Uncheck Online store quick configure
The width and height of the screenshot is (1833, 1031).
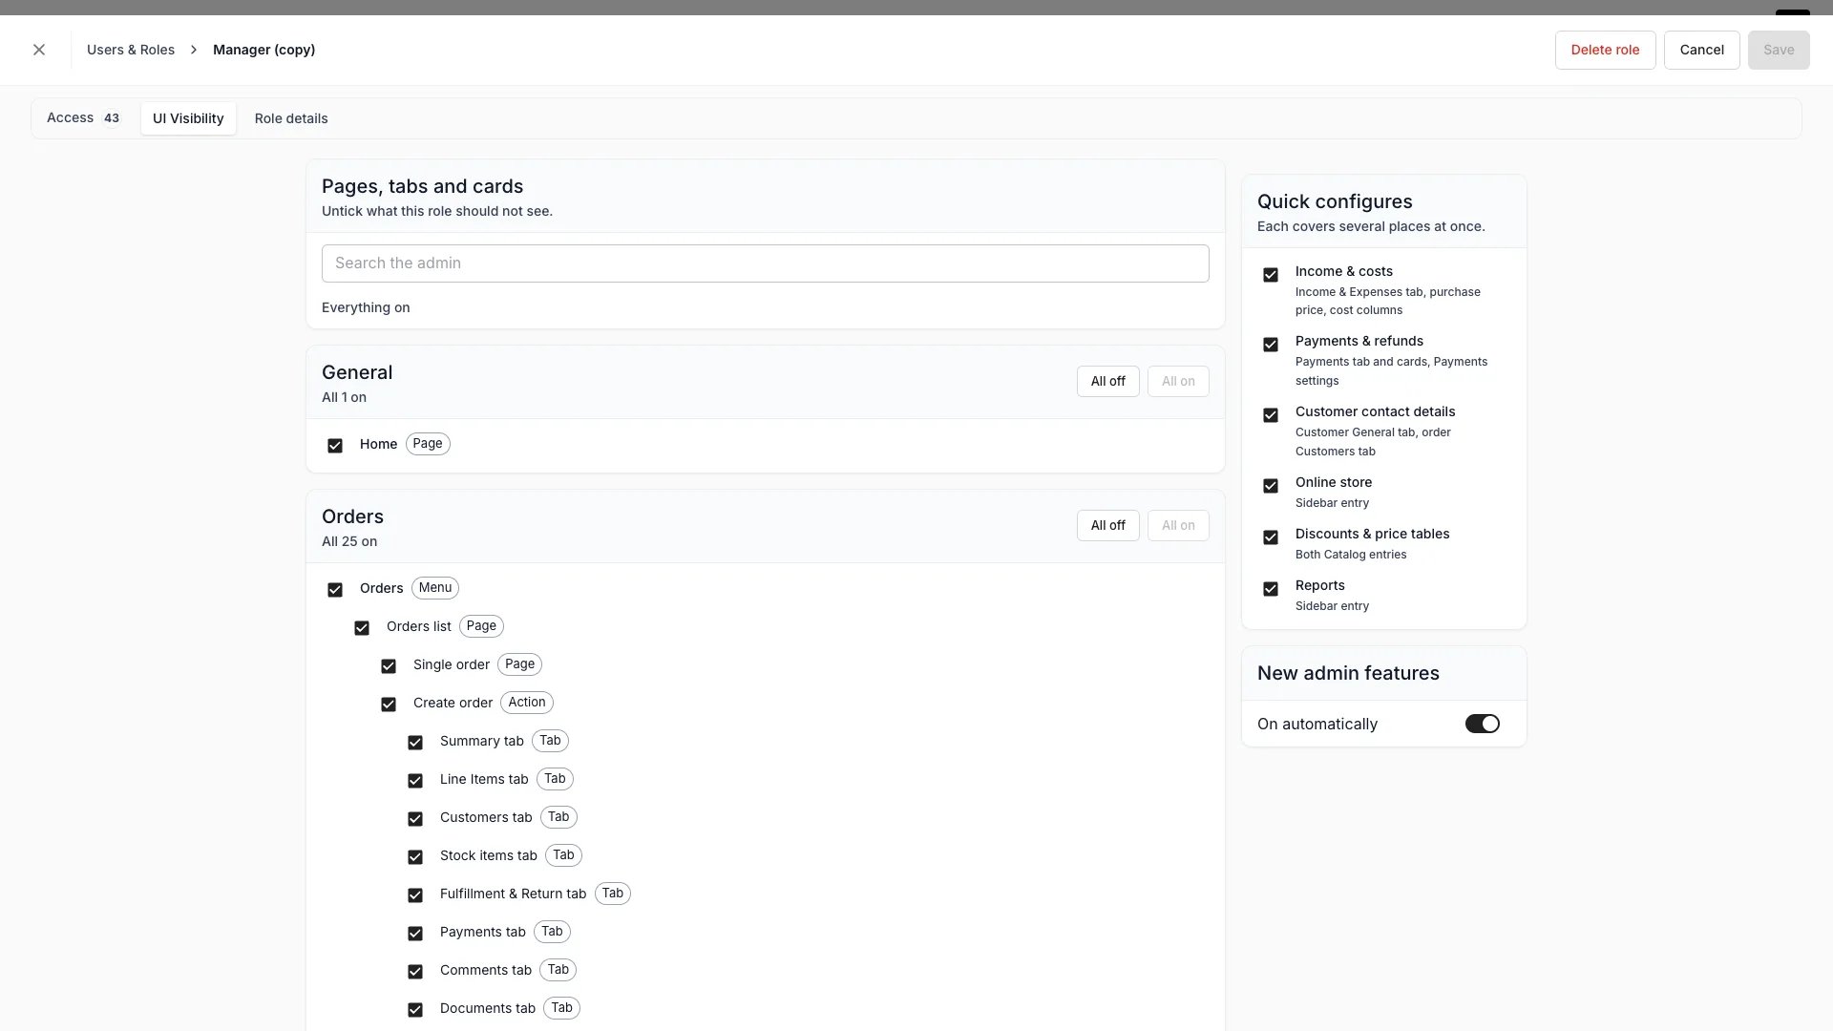click(x=1271, y=486)
